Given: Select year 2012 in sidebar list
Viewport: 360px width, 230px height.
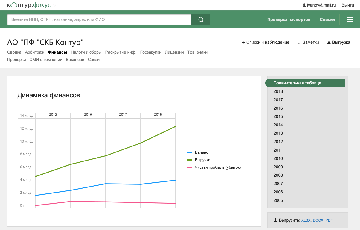Looking at the screenshot, I should 278,142.
